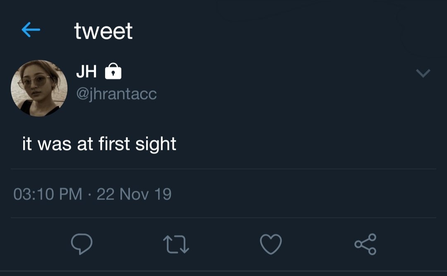Open JH's profile picture

(x=39, y=88)
